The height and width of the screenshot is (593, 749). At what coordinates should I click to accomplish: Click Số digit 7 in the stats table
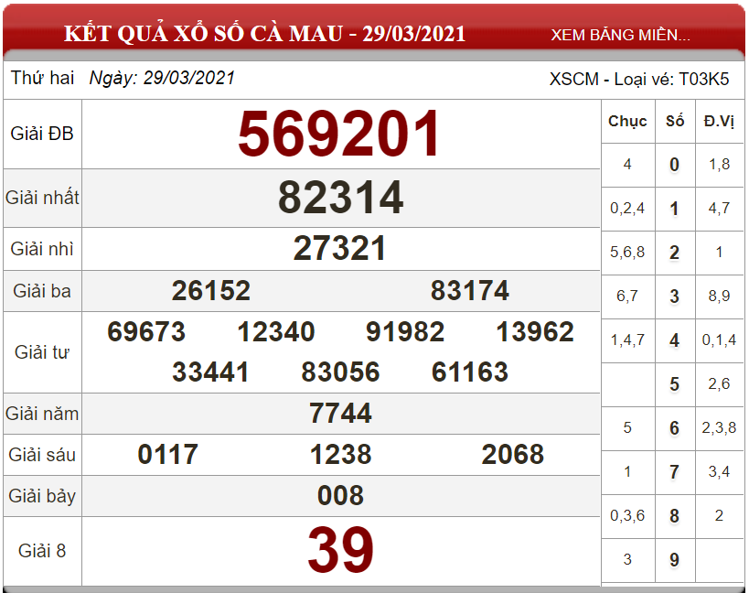675,472
